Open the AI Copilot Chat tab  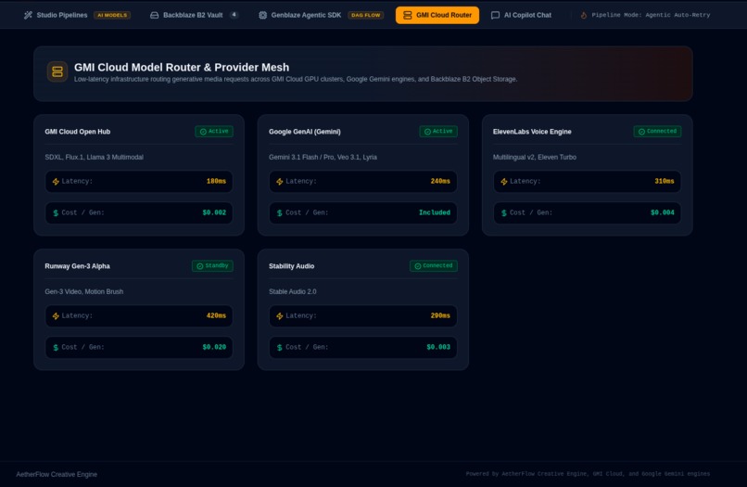click(521, 15)
